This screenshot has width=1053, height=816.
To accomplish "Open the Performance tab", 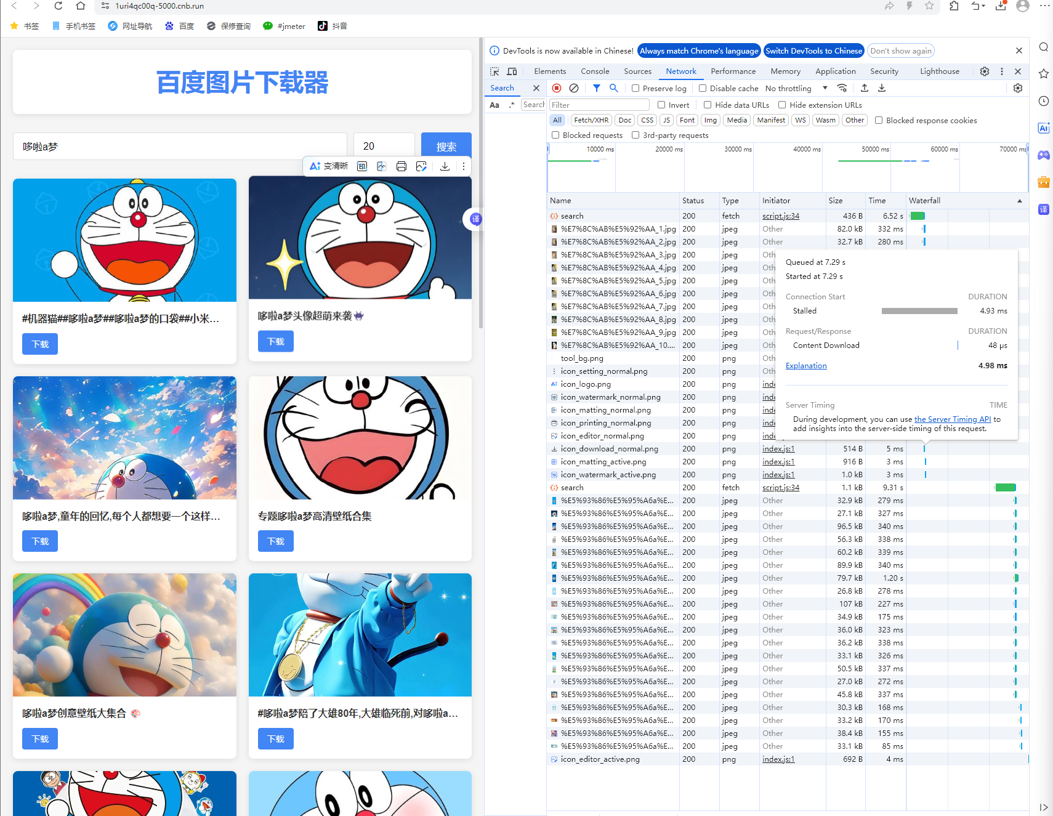I will 733,71.
